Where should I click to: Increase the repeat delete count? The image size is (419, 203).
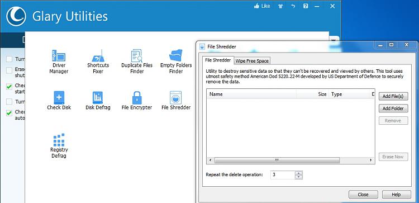[299, 173]
